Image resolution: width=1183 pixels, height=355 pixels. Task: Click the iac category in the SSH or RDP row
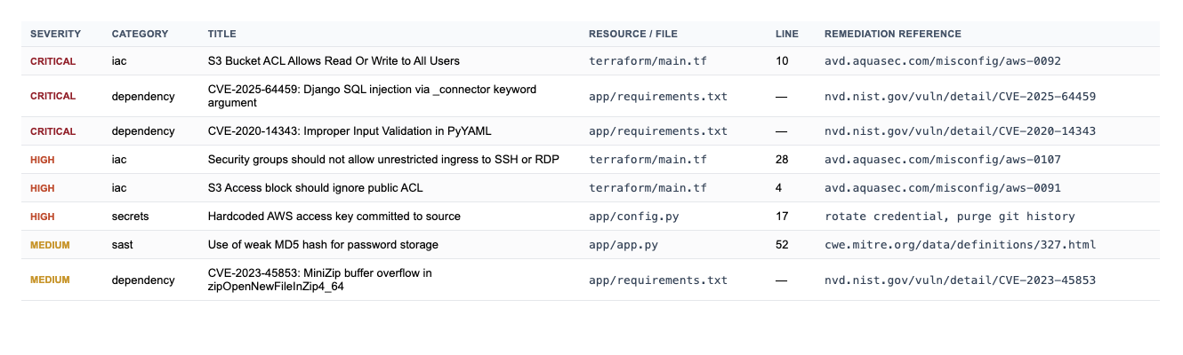coord(120,160)
